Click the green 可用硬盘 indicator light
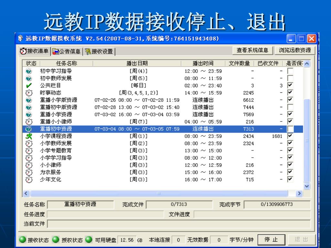Viewport: 331px width, 248px height. (x=89, y=240)
